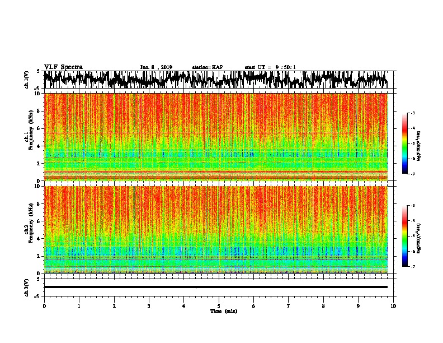The height and width of the screenshot is (343, 443).
Task: Click the ch.2 color bar "log(PSD)" label
Action: coord(419,238)
